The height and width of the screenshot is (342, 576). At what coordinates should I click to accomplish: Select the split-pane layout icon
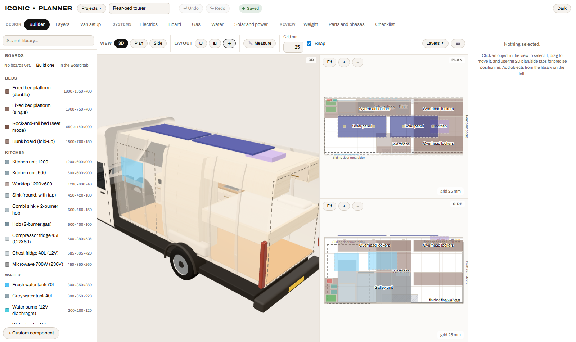(215, 43)
